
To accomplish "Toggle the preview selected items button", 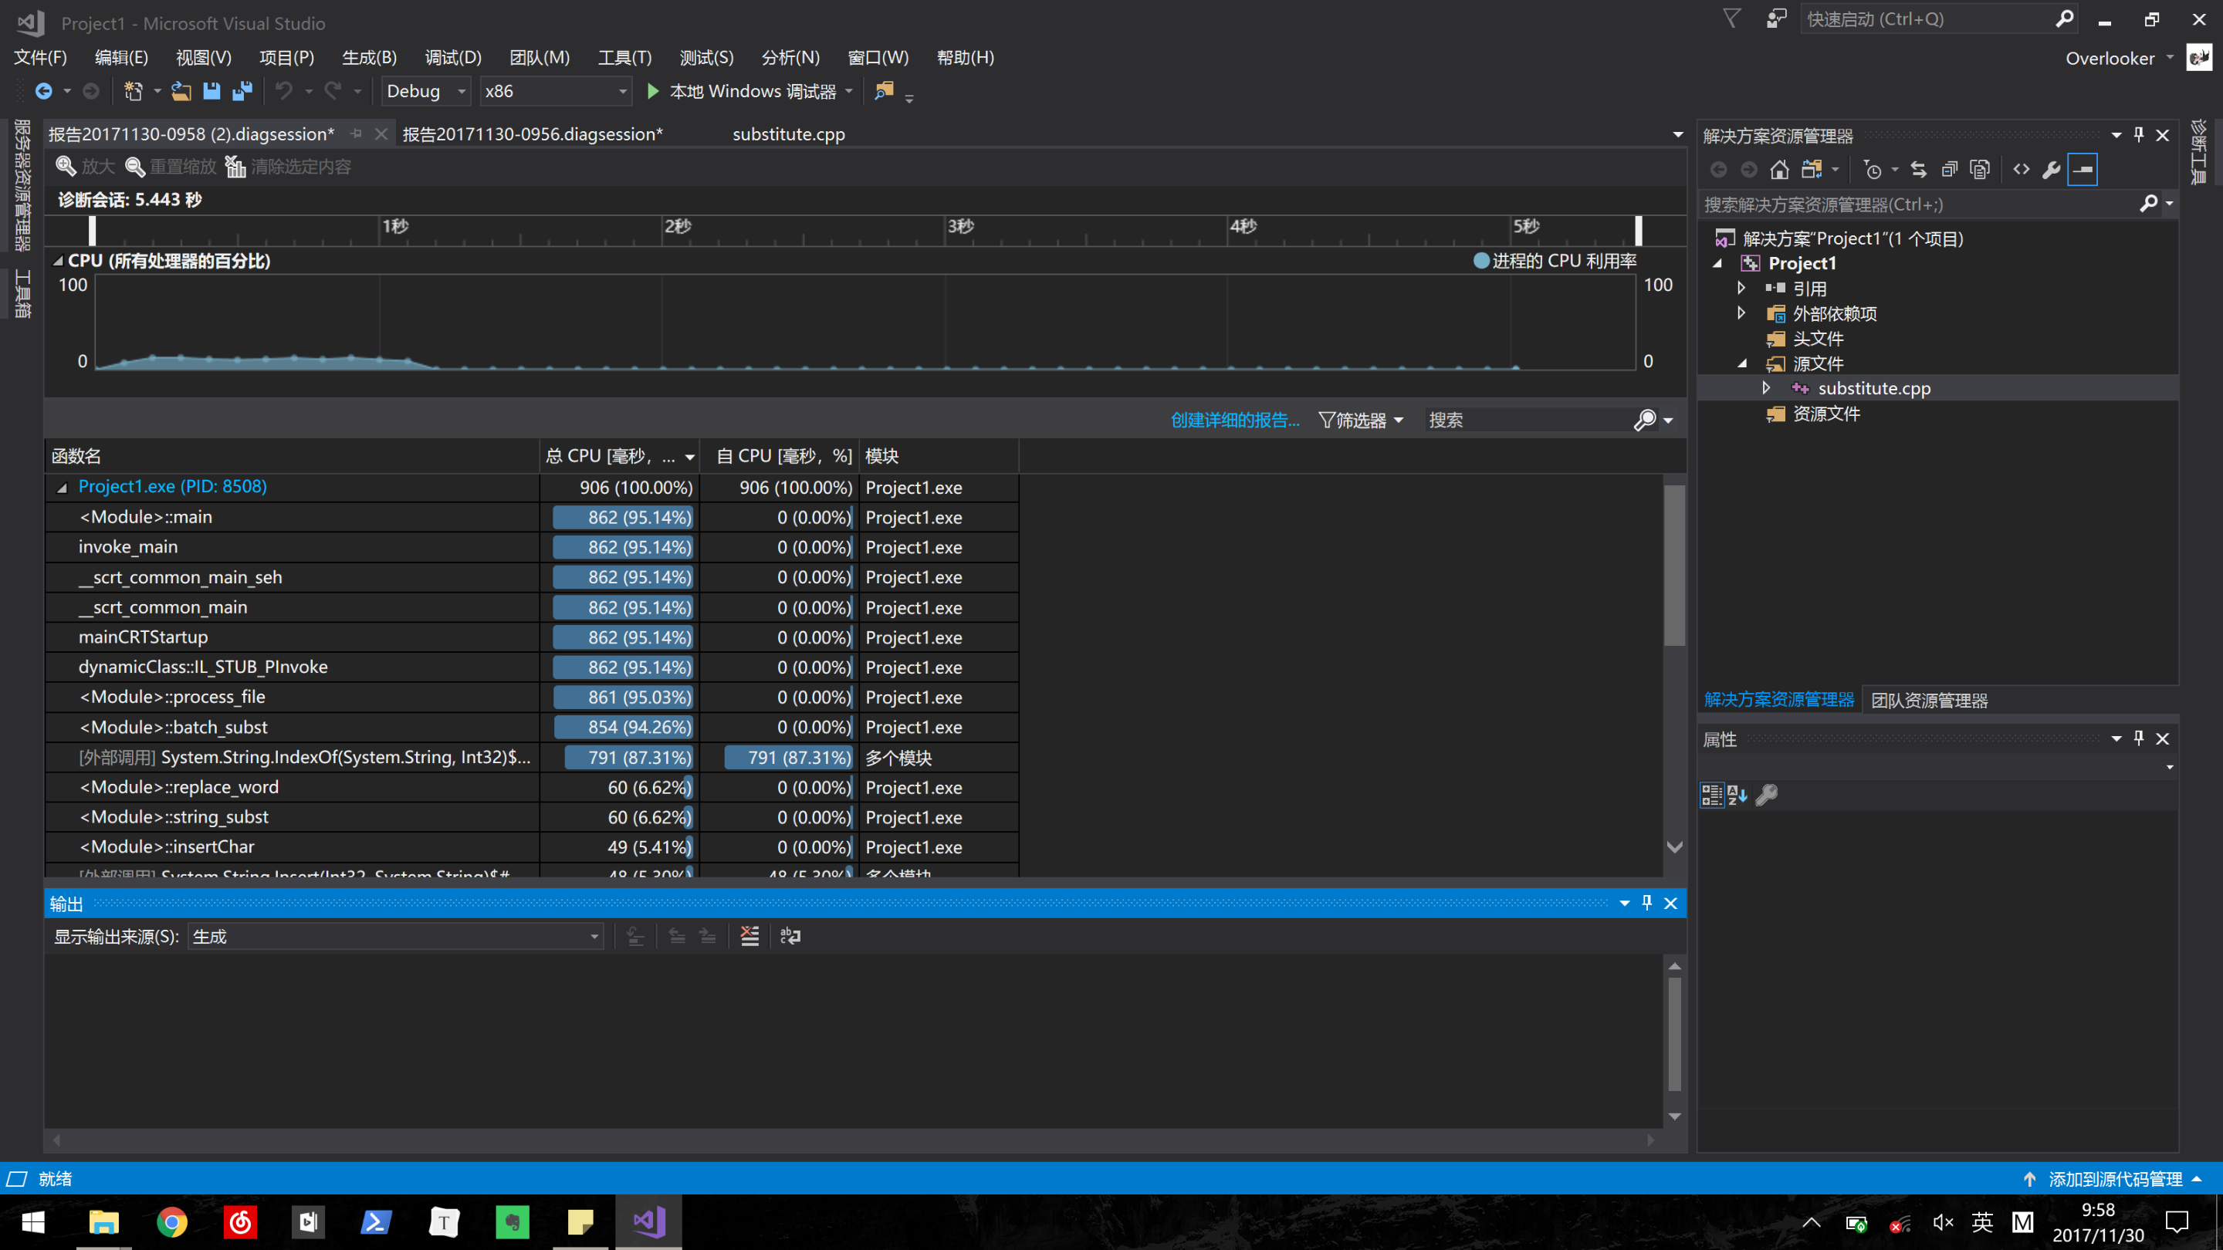I will [x=2083, y=169].
